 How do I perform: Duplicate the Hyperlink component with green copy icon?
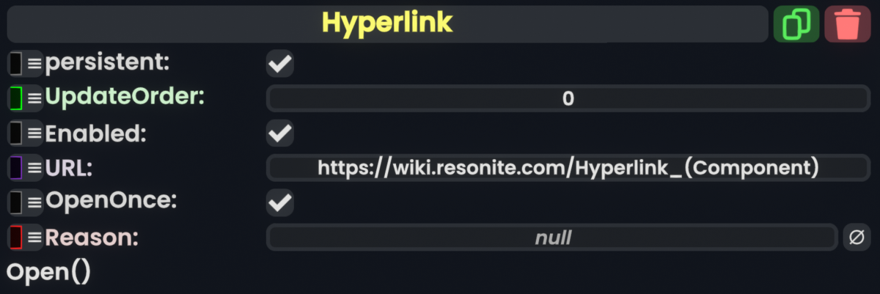point(796,24)
